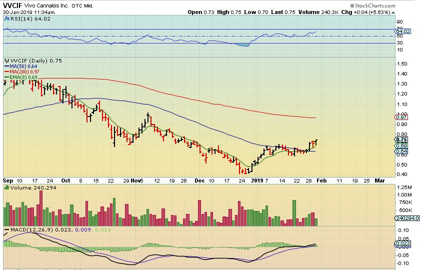Click the volume bars icon before Volume 240,294
Image resolution: width=422 pixels, height=270 pixels.
point(6,188)
